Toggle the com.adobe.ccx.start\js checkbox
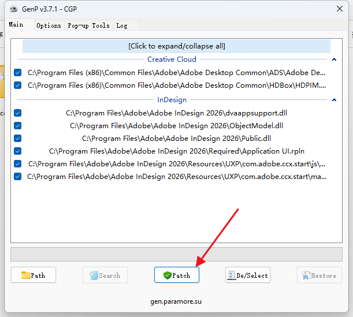 click(x=17, y=164)
